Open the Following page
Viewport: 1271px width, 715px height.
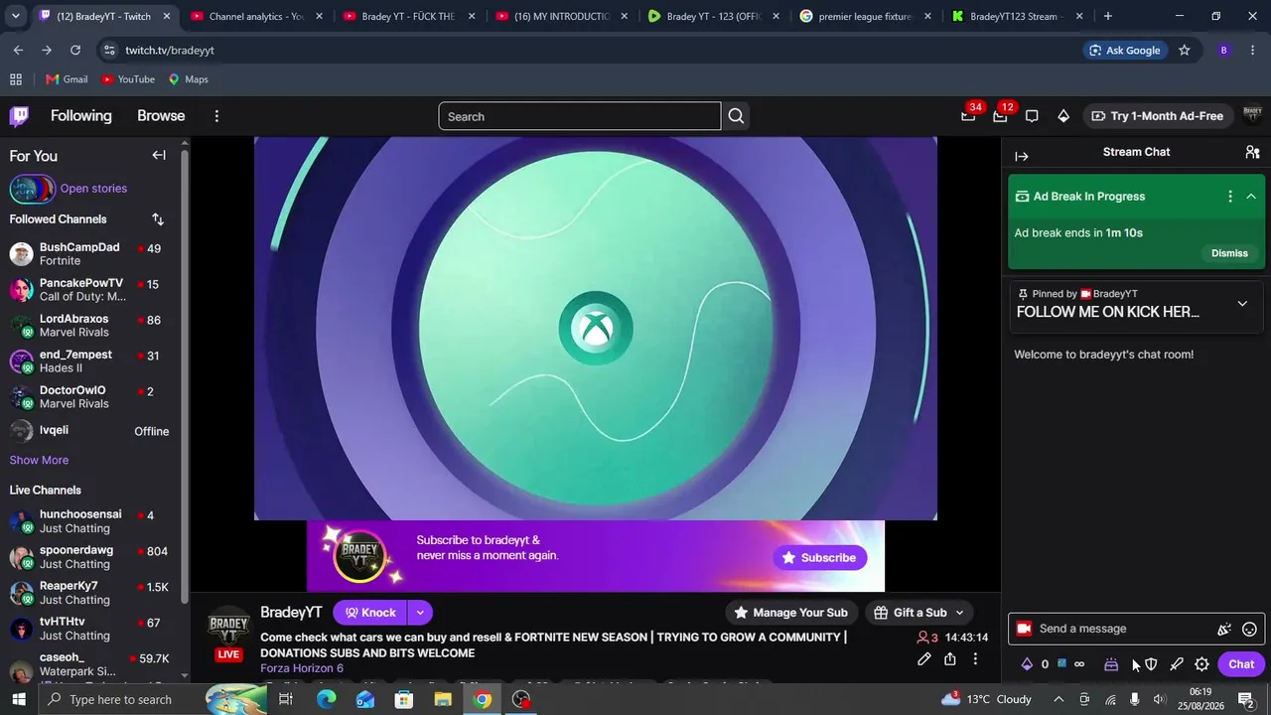click(x=81, y=116)
